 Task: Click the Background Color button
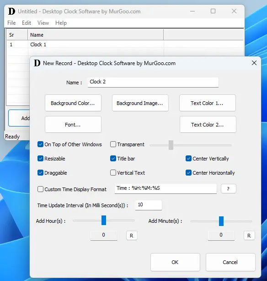coord(73,103)
